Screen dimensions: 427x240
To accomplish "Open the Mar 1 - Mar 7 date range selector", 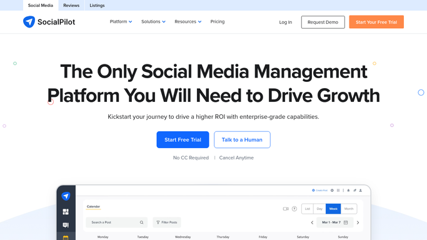I will coord(335,222).
